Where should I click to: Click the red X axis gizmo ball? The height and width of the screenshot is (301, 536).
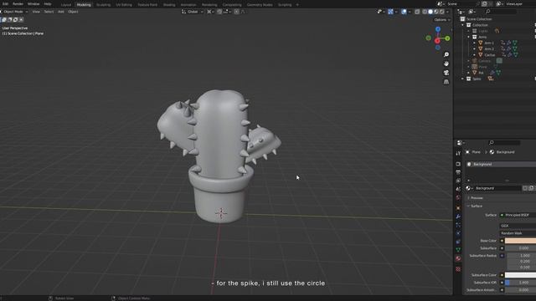pos(437,41)
